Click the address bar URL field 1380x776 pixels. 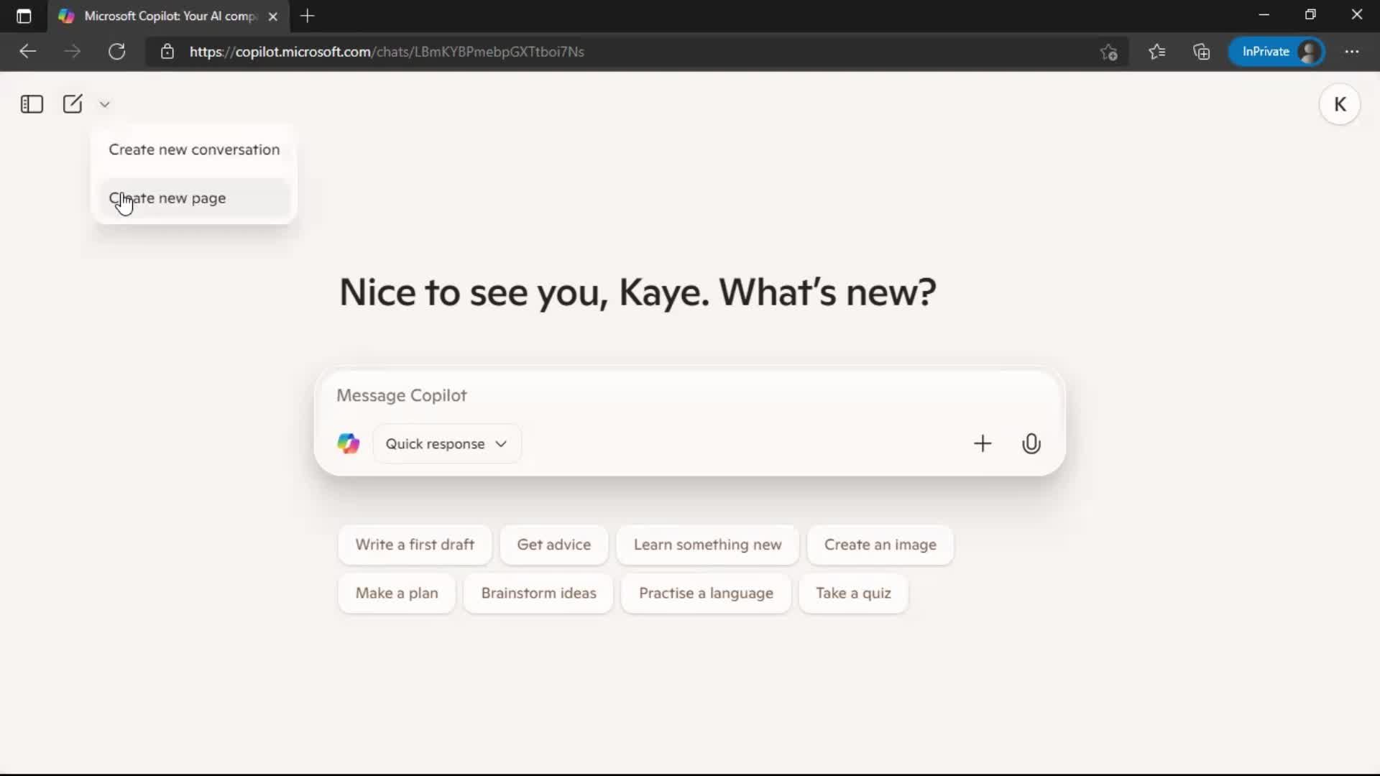(x=503, y=51)
